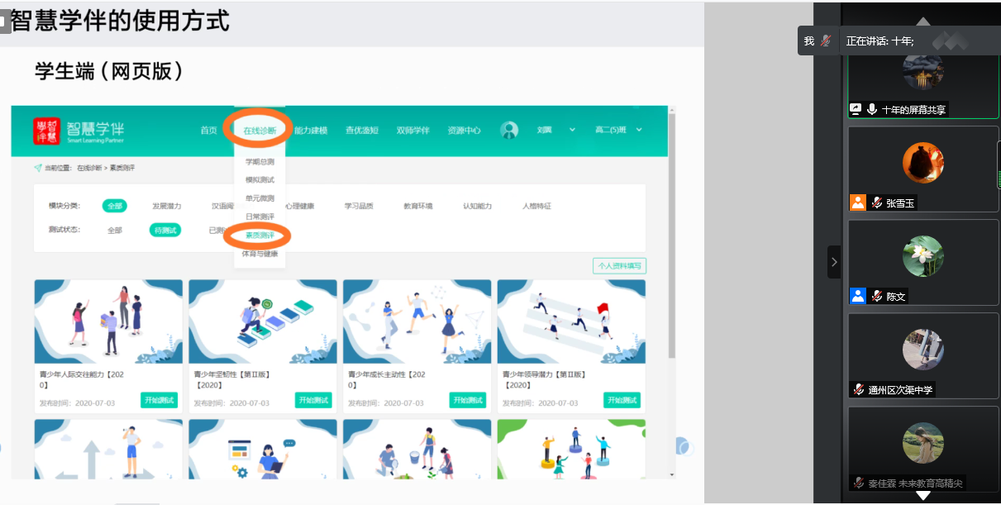
Task: Open the 在线诊断 navigation menu
Action: [x=260, y=130]
